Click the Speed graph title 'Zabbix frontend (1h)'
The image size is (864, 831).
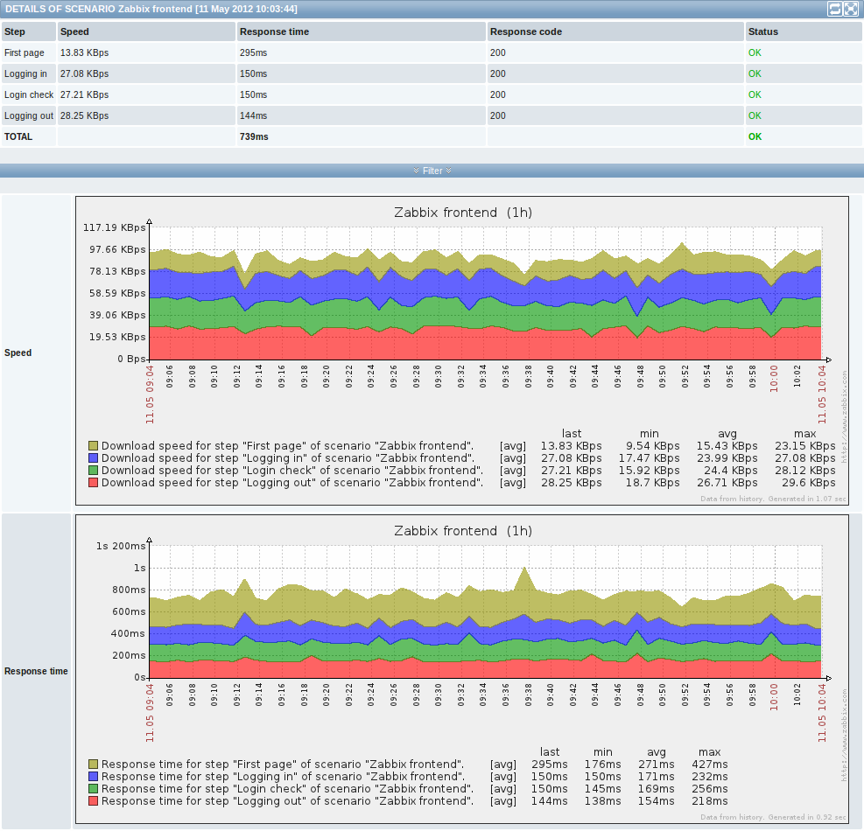(463, 213)
